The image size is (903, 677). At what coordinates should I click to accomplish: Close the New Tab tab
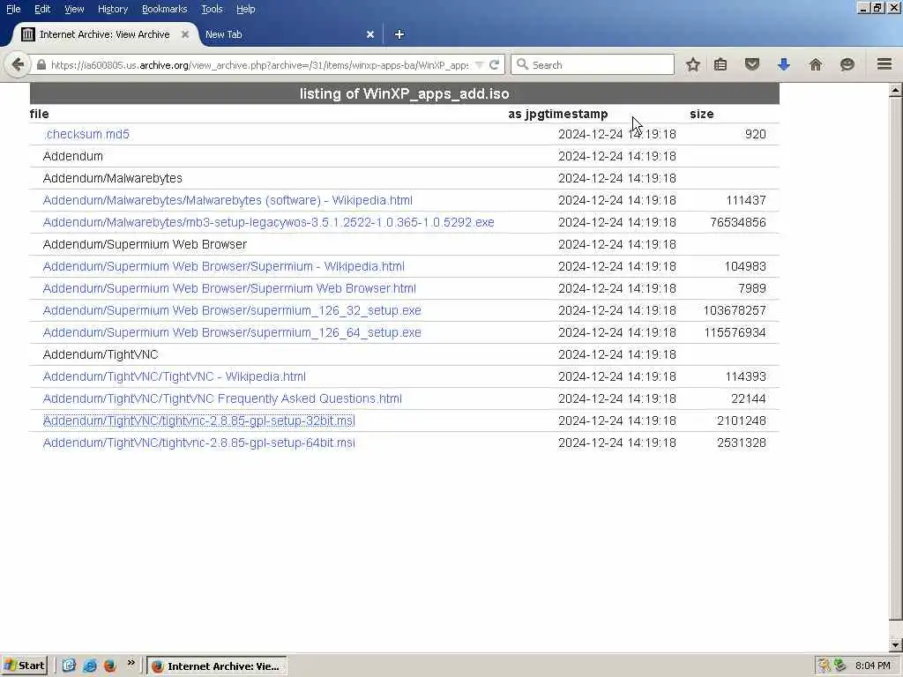(x=370, y=34)
